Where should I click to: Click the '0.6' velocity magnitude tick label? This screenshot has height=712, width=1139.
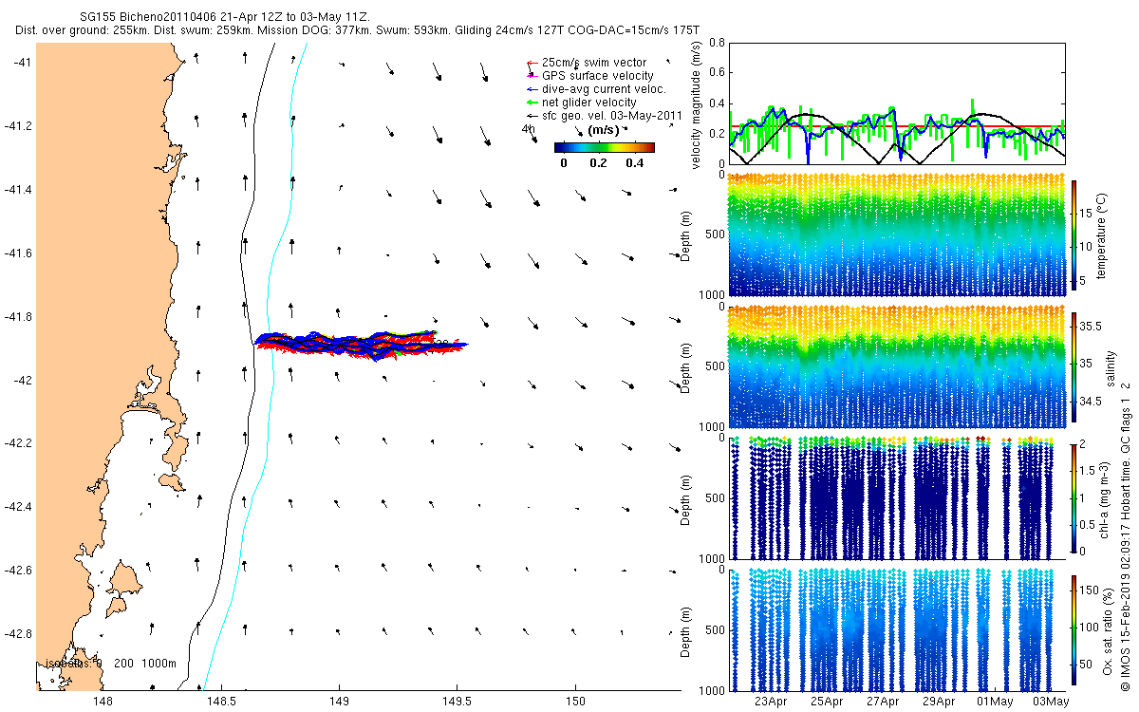(716, 73)
